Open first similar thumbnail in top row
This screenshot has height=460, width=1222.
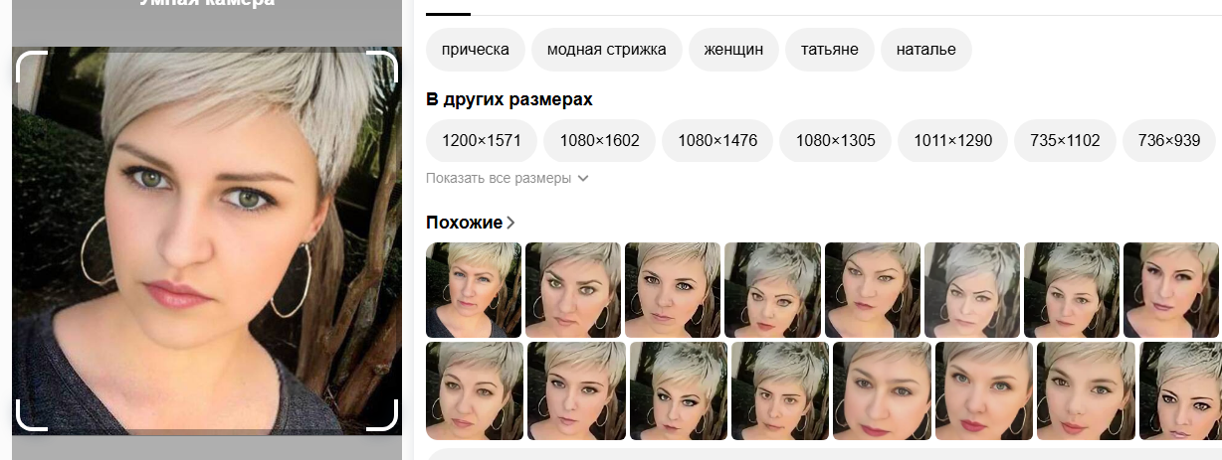(474, 290)
